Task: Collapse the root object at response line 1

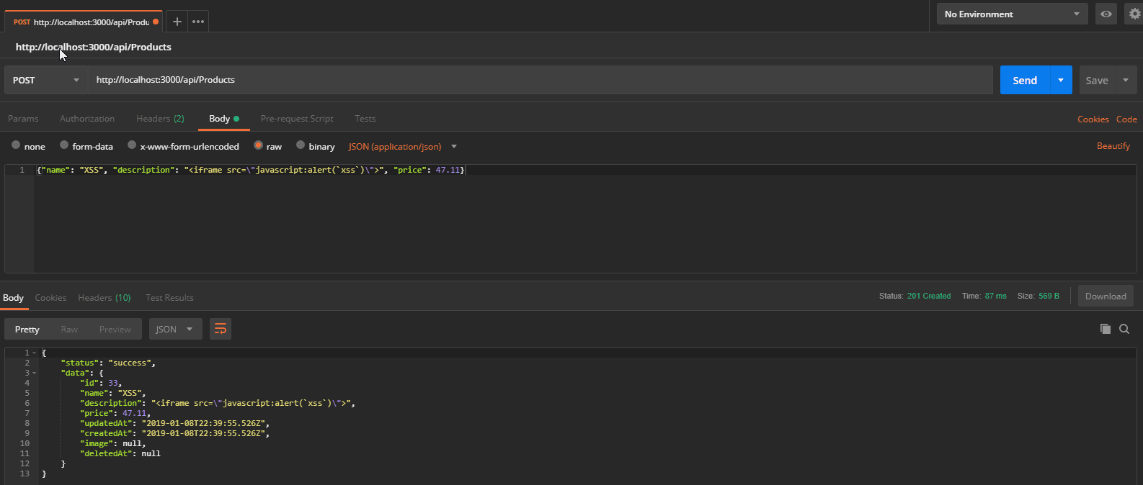Action: pos(34,353)
